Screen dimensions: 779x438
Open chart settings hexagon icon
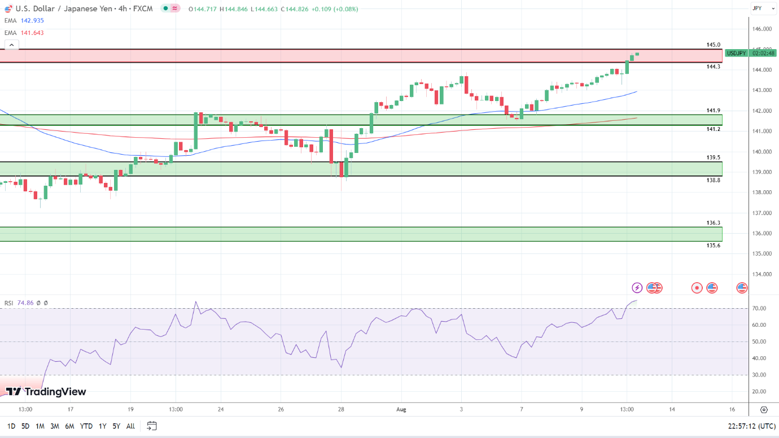[764, 410]
